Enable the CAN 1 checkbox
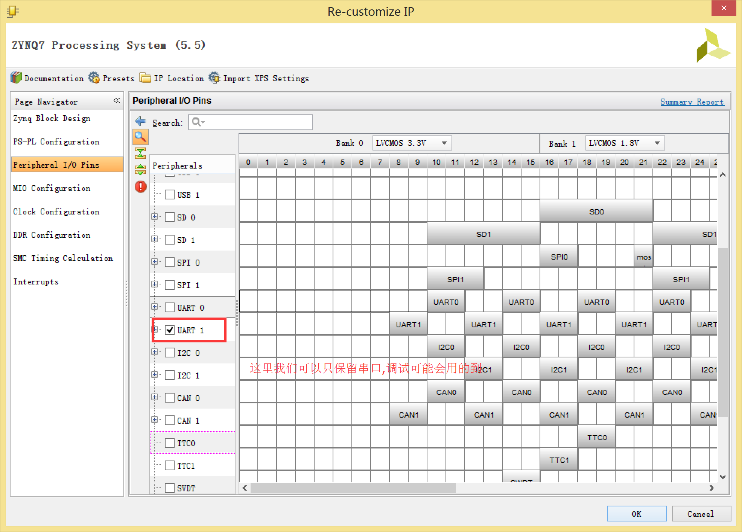Screen dimensions: 742x532 [x=170, y=420]
